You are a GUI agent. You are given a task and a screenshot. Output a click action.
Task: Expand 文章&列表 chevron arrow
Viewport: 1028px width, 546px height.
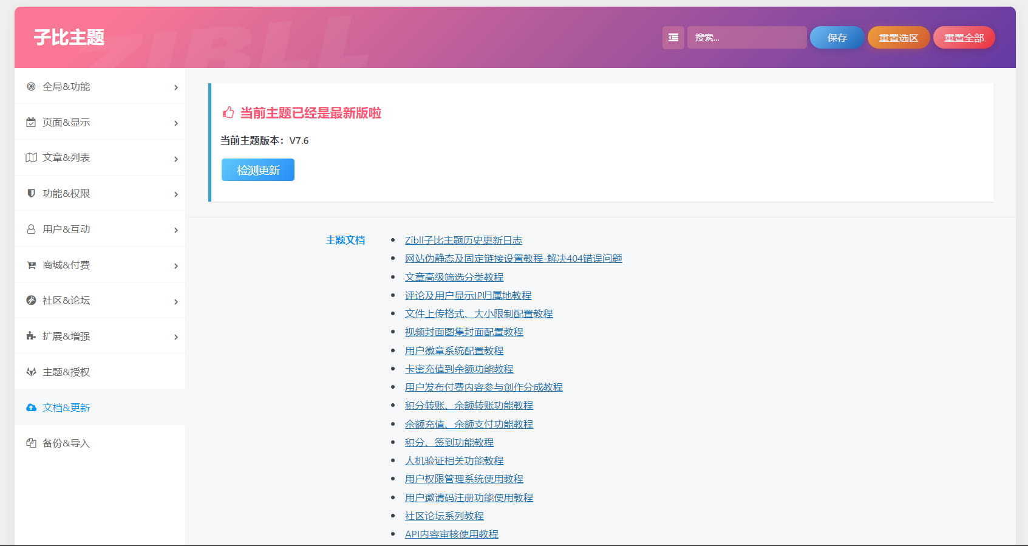click(x=176, y=159)
